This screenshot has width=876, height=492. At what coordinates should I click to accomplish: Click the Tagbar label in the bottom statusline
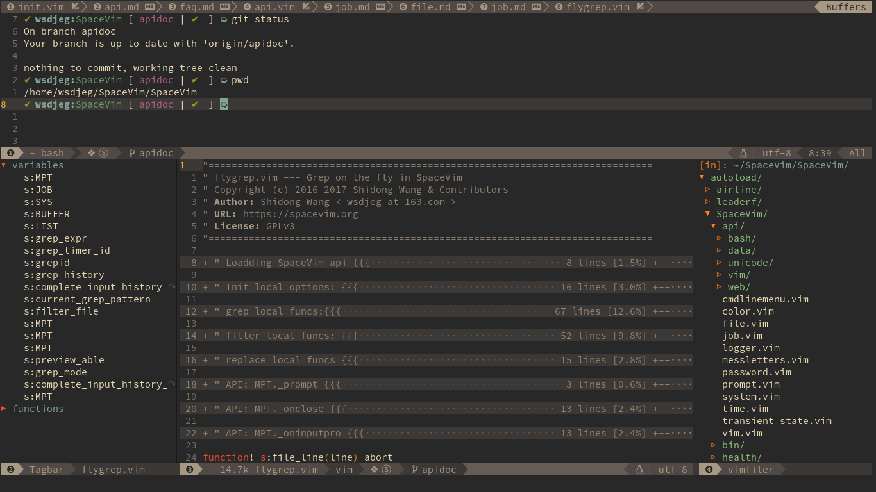[x=46, y=470]
